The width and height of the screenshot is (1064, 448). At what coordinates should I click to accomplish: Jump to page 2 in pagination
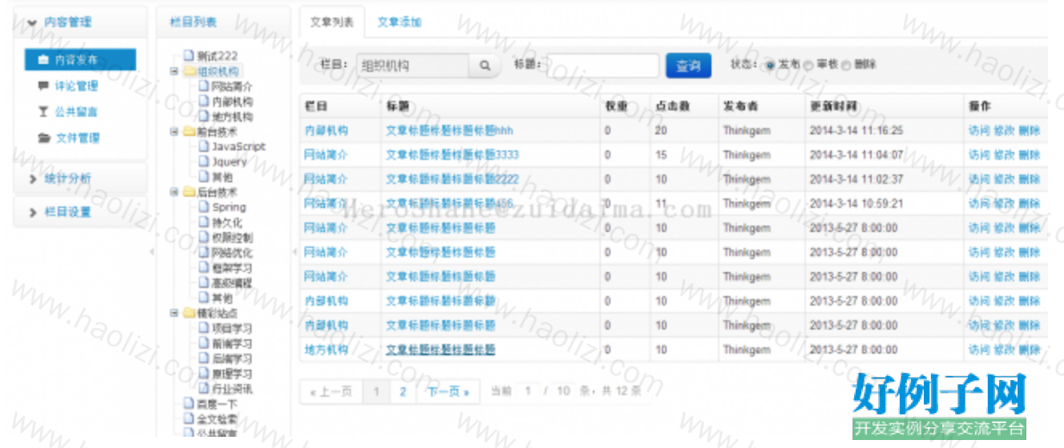(x=403, y=392)
